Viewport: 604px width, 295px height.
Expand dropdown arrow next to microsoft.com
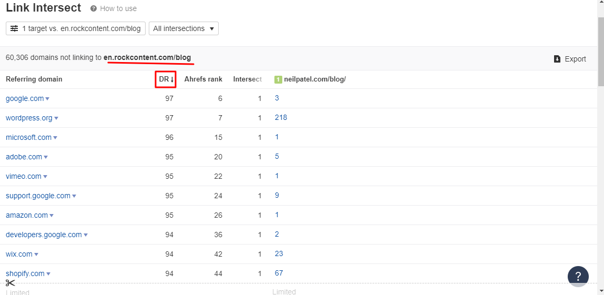[x=55, y=138]
